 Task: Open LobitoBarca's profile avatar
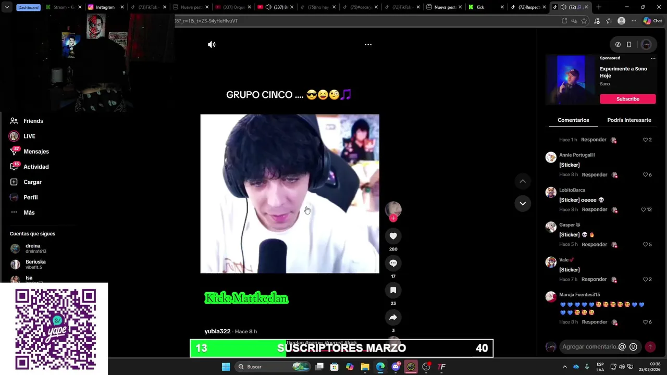(x=551, y=192)
